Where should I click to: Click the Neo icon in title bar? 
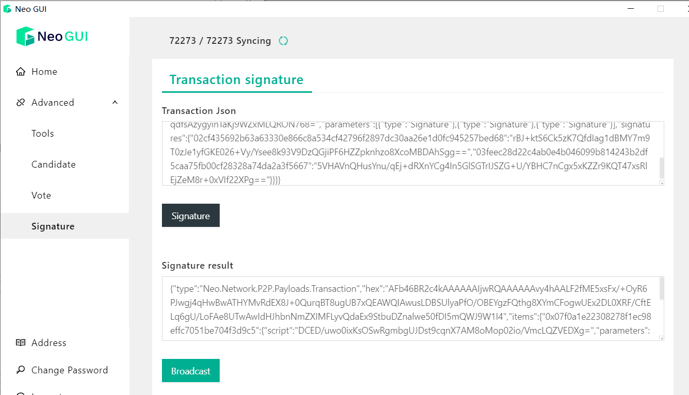coord(7,9)
